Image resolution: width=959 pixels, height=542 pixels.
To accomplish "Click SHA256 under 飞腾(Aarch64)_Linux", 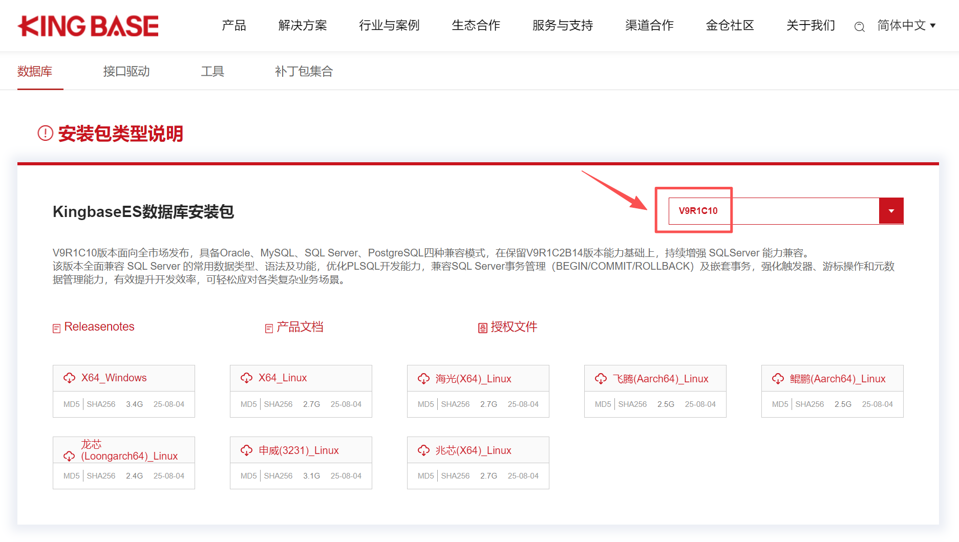I will 632,404.
